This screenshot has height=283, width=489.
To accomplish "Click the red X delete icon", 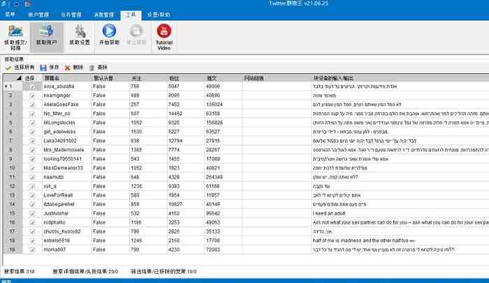I will tap(67, 68).
